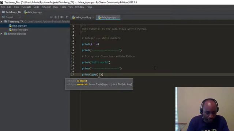Click Testdemy_TA breadcrumb in navigation bar
This screenshot has width=234, height=131.
point(11,12)
